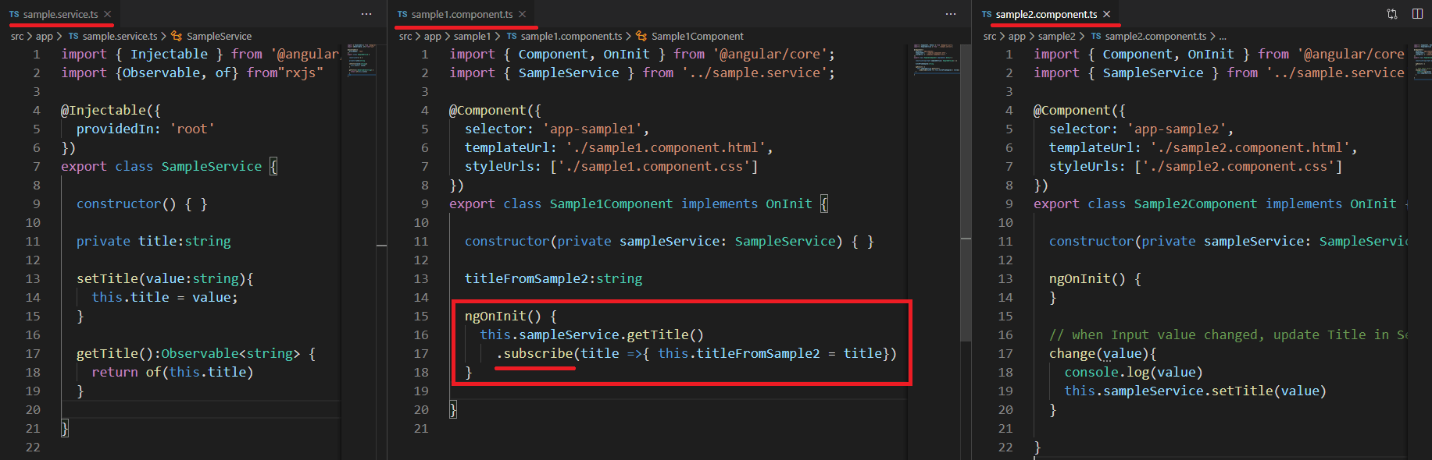Screen dimensions: 1432x460
Task: Close the sample.service.ts tab
Action: pyautogui.click(x=108, y=14)
